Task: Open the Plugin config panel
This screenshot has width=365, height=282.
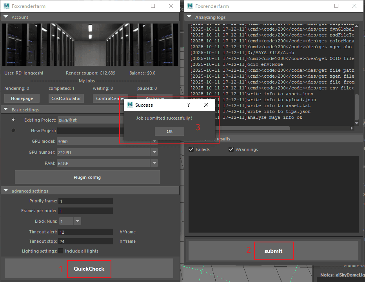Action: pyautogui.click(x=87, y=177)
